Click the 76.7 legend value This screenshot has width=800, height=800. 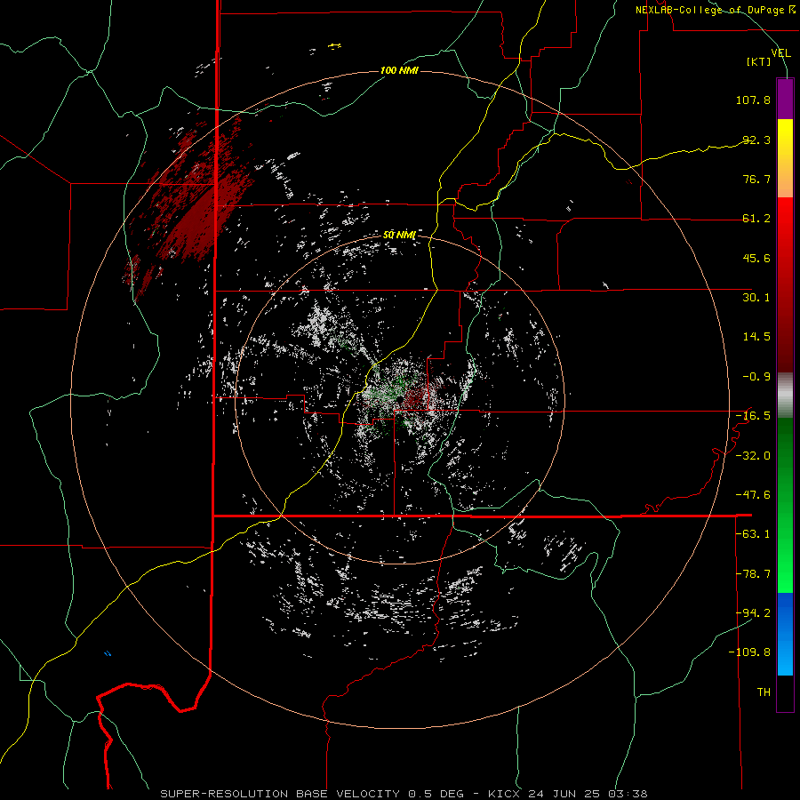point(756,179)
